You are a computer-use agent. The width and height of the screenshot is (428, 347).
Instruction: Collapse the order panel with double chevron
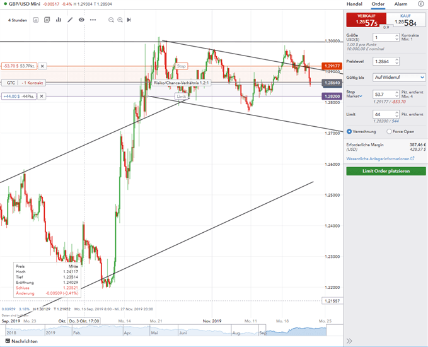click(349, 341)
